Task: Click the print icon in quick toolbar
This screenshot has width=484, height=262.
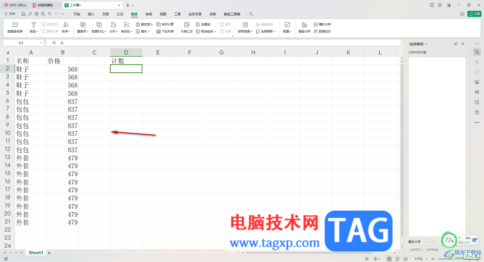Action: pos(37,14)
